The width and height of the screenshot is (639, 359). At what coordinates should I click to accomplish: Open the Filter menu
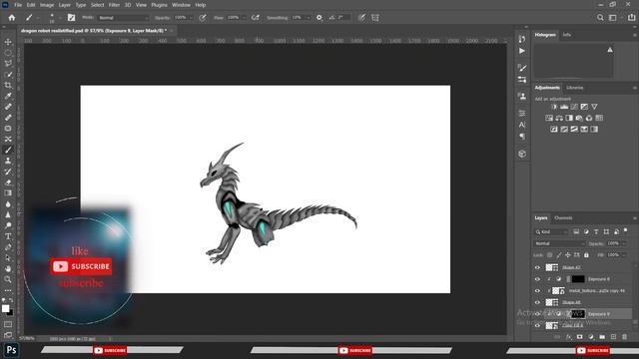click(114, 5)
